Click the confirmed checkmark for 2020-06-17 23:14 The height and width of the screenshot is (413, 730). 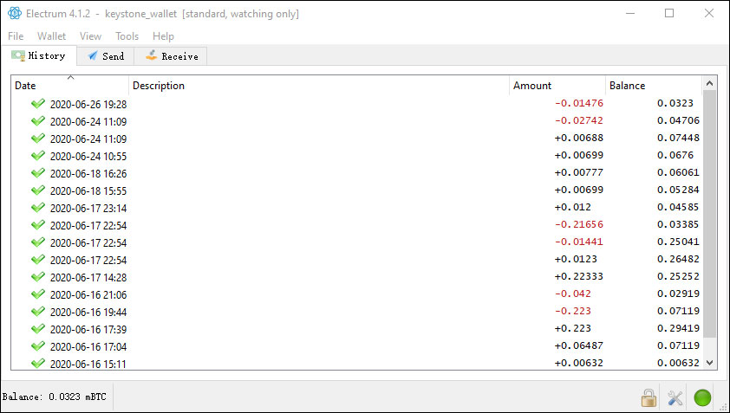click(x=37, y=208)
